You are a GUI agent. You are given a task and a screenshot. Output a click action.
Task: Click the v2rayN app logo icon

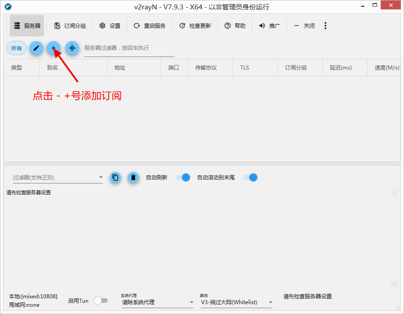pyautogui.click(x=8, y=7)
